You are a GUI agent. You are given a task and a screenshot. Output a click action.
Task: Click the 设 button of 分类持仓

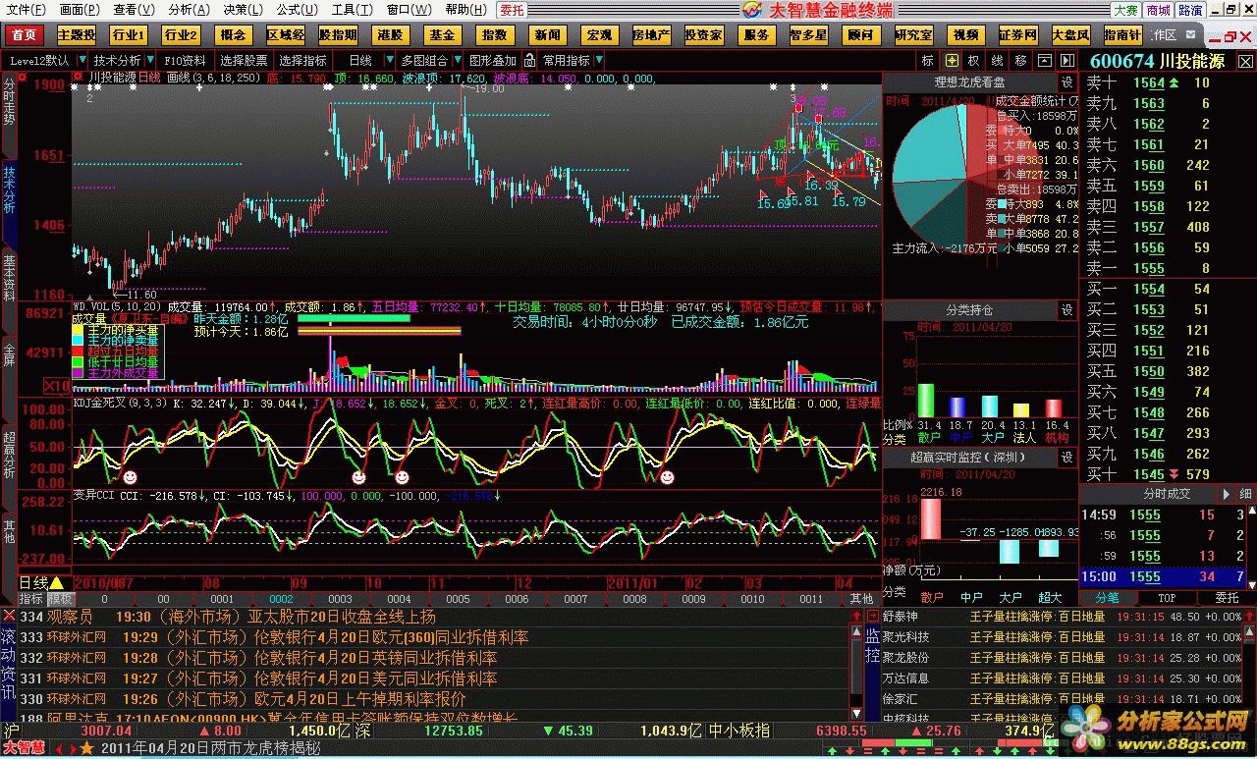[x=1066, y=310]
